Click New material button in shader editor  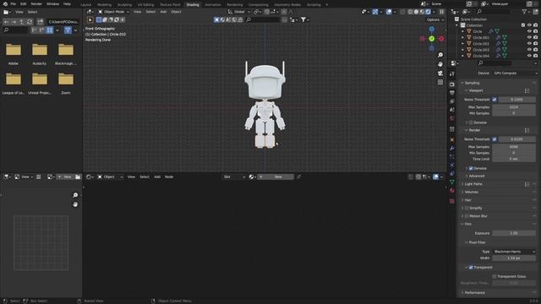(x=276, y=176)
